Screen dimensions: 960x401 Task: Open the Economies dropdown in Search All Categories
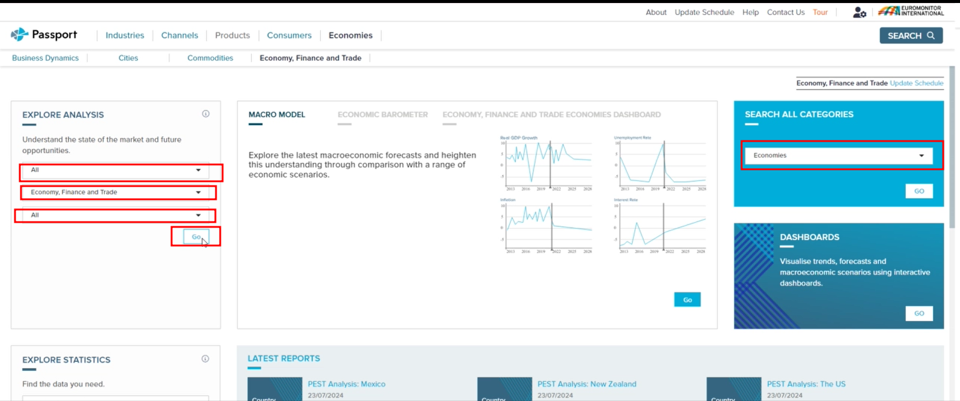click(x=838, y=155)
